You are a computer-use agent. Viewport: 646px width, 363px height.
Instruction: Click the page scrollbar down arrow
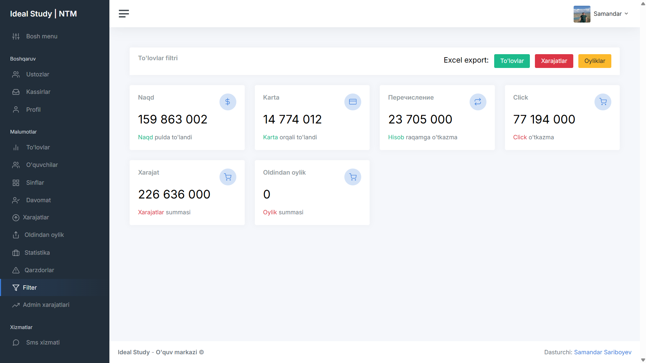pyautogui.click(x=643, y=360)
